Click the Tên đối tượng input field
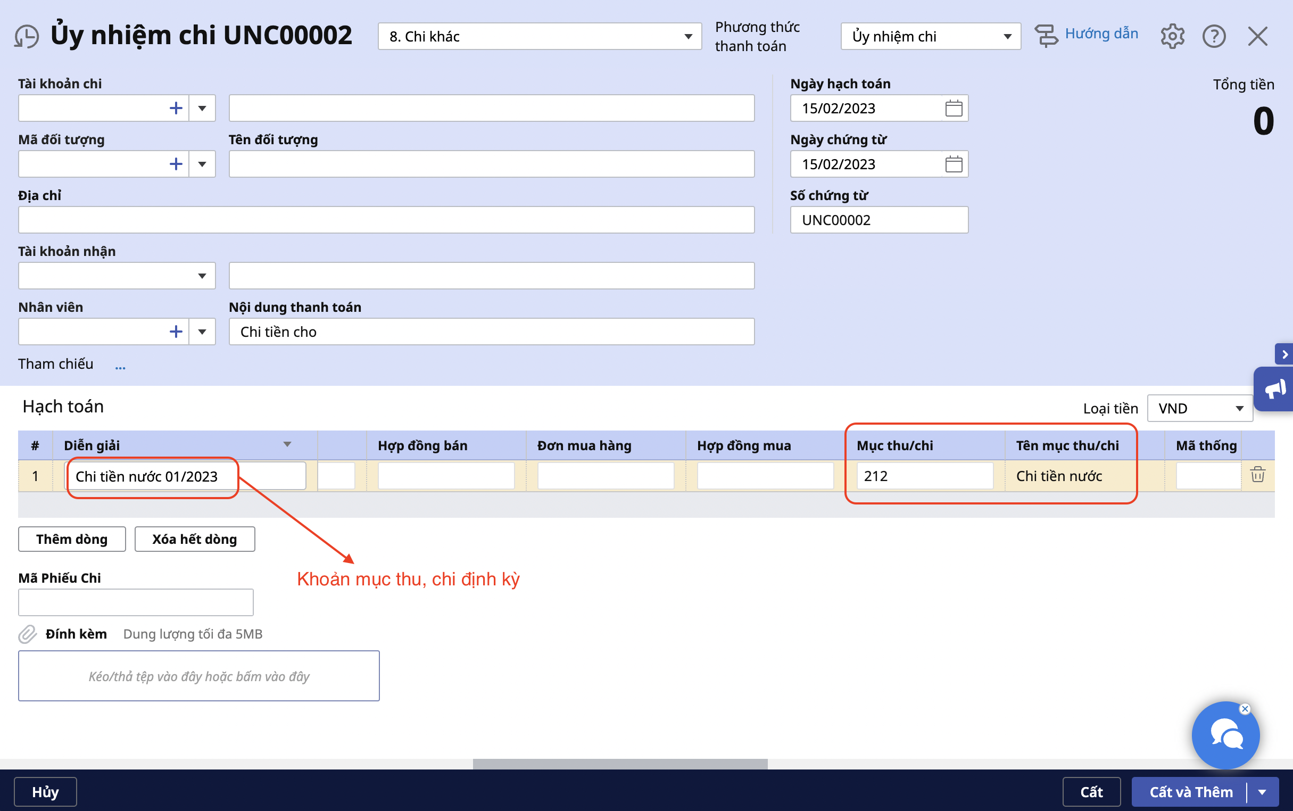The width and height of the screenshot is (1293, 811). (491, 164)
